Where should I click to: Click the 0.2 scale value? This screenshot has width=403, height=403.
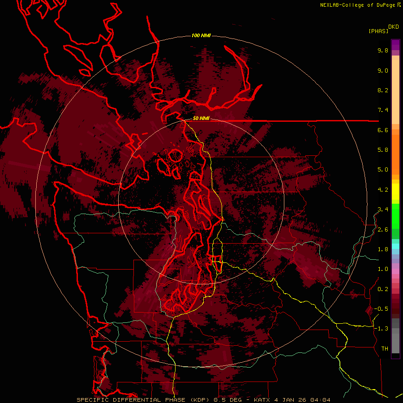(x=383, y=289)
